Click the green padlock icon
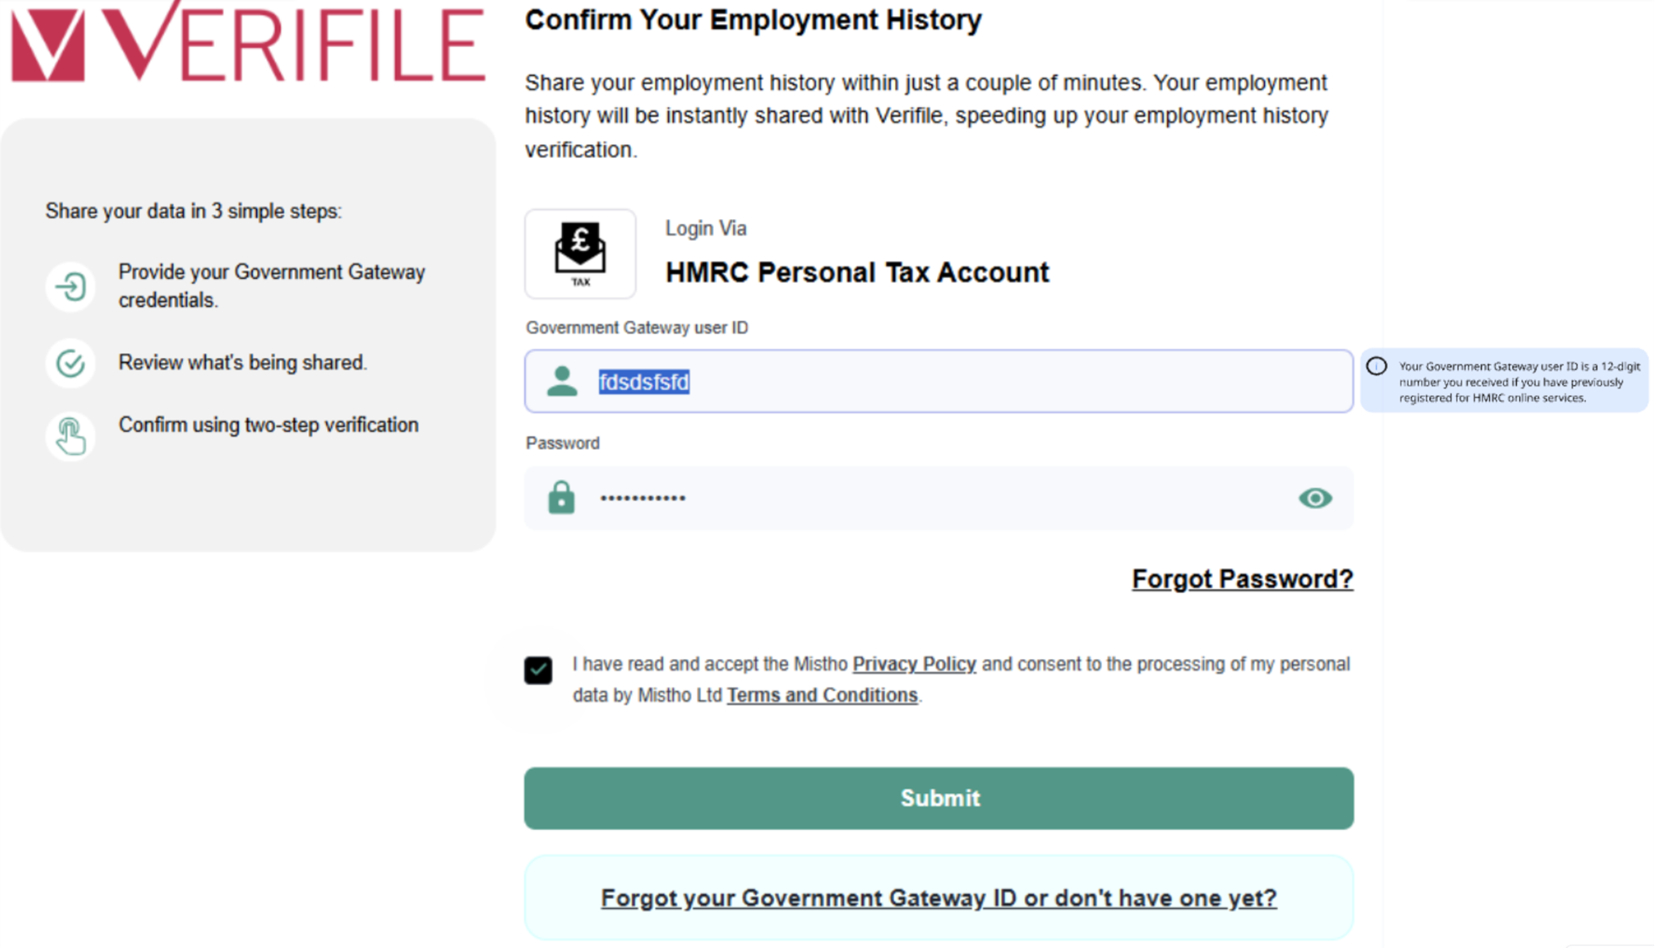 coord(561,498)
